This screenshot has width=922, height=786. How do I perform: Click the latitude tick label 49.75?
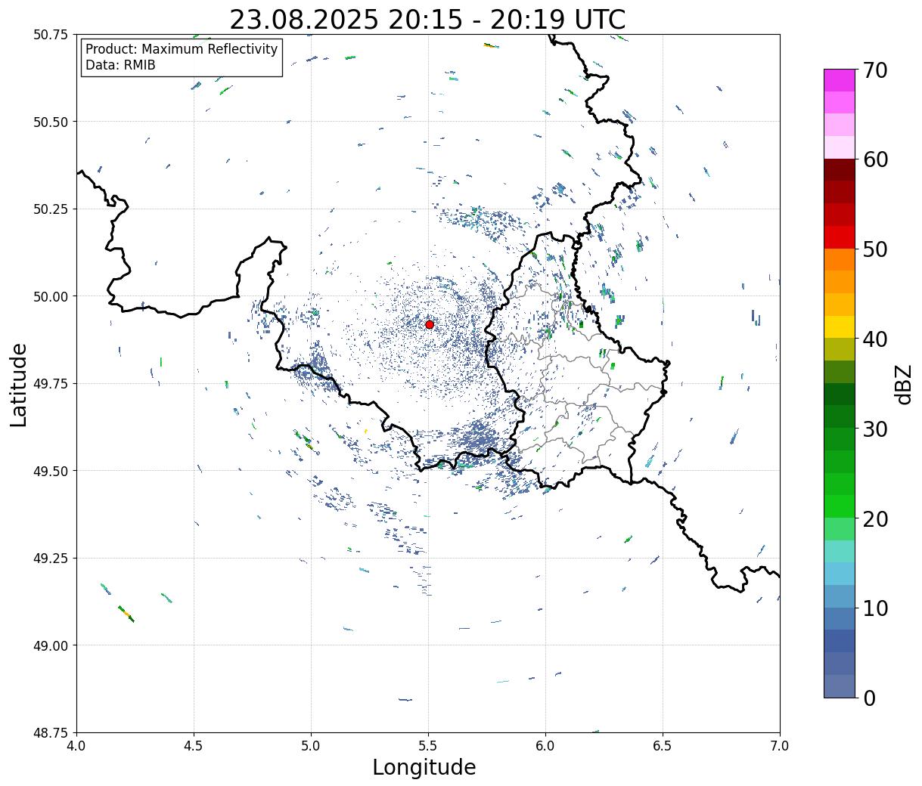(51, 384)
